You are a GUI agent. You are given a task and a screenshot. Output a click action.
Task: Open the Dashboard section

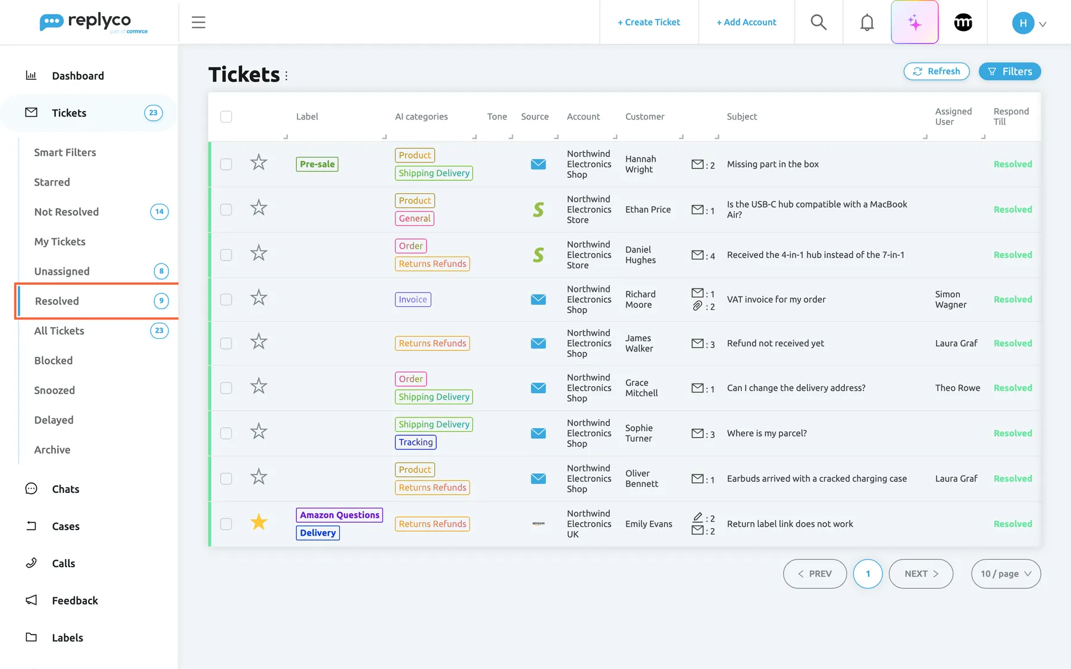78,76
